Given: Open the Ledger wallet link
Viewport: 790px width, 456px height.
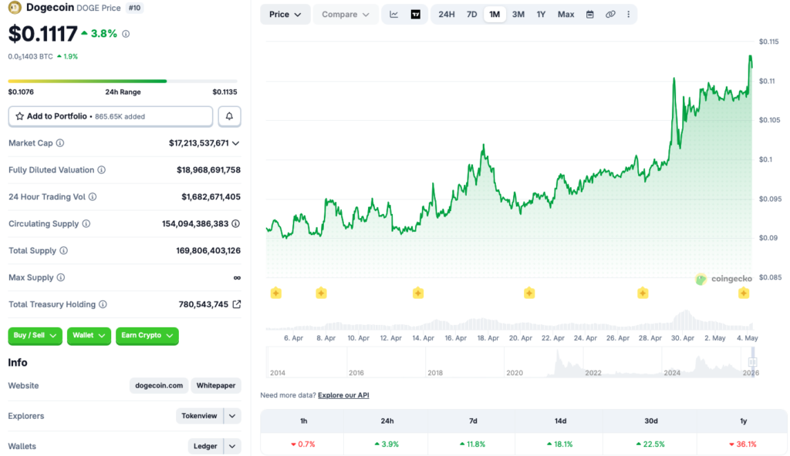Looking at the screenshot, I should click(x=205, y=447).
